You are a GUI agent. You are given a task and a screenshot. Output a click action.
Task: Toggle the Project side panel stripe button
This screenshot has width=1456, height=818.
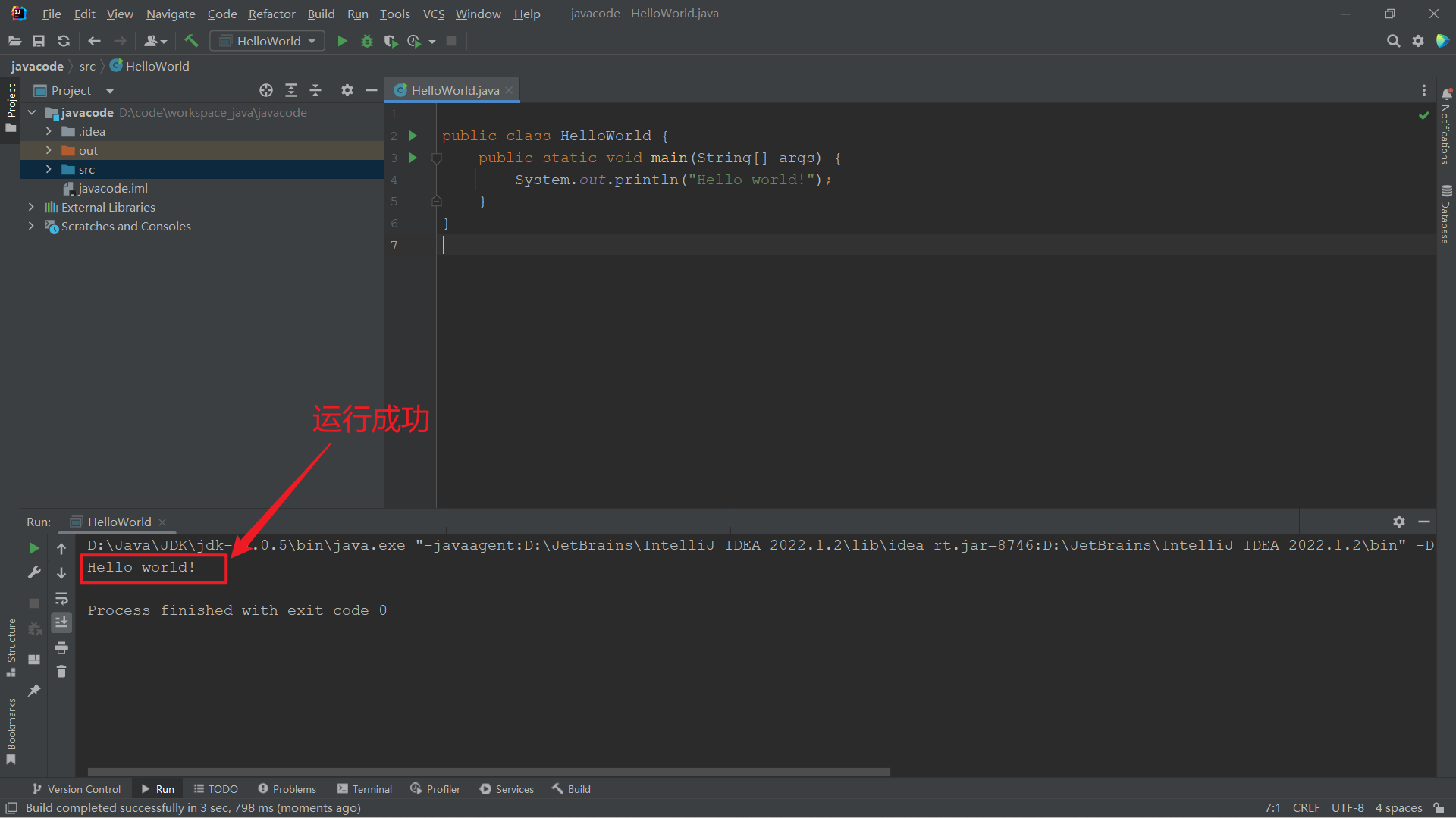(x=11, y=108)
